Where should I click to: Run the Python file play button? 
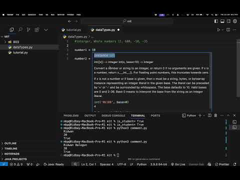[x=218, y=30]
